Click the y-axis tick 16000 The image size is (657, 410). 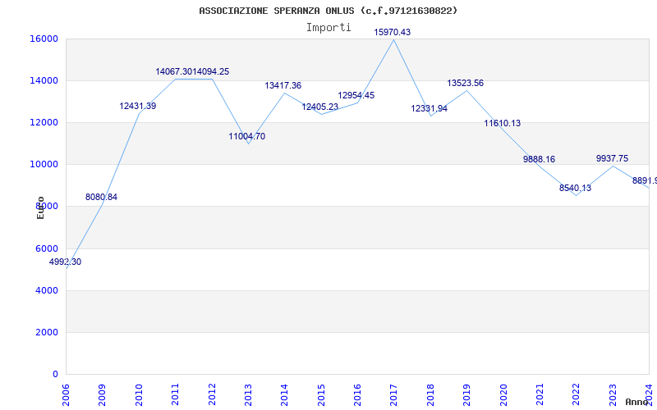pos(44,39)
